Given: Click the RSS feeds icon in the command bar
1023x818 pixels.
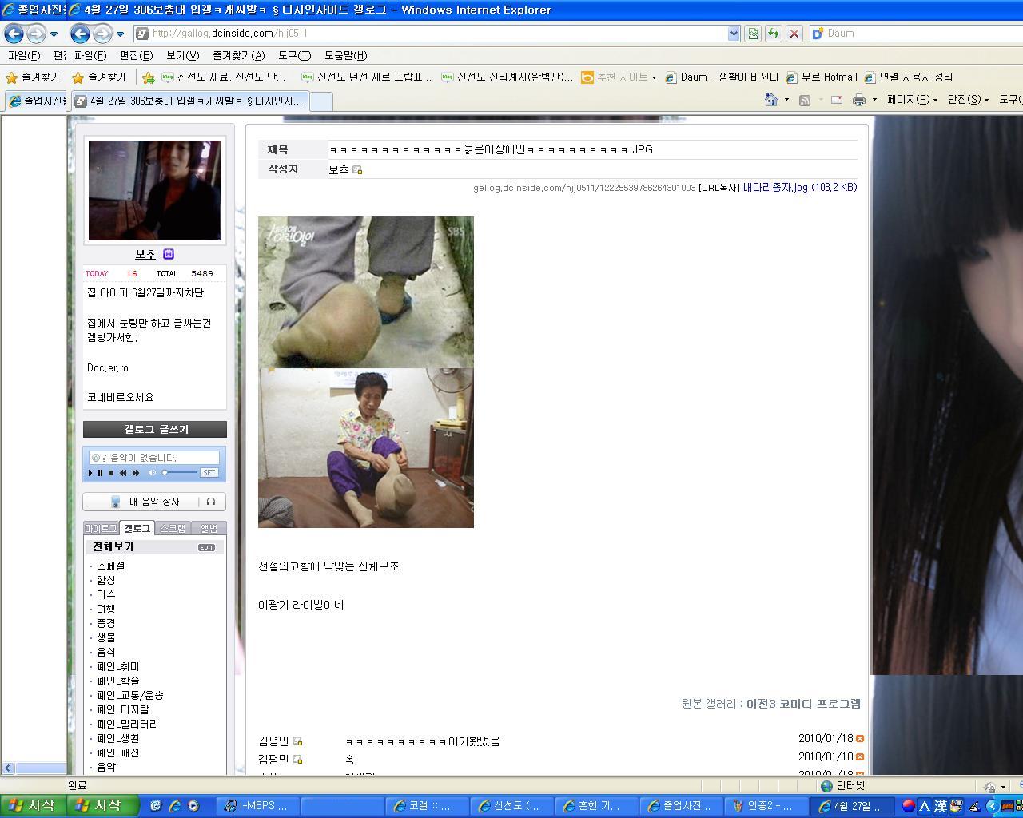Looking at the screenshot, I should coord(805,100).
